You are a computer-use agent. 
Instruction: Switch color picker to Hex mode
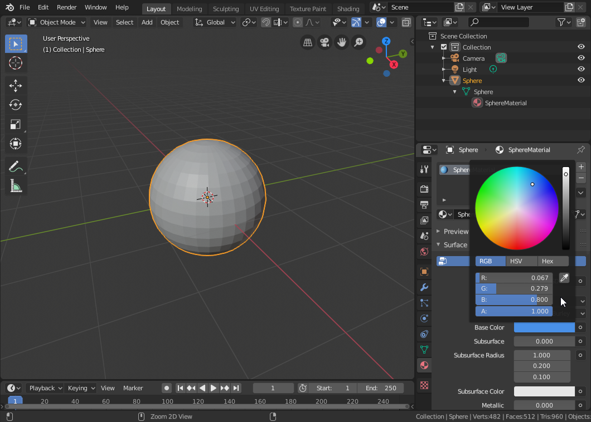pos(553,261)
